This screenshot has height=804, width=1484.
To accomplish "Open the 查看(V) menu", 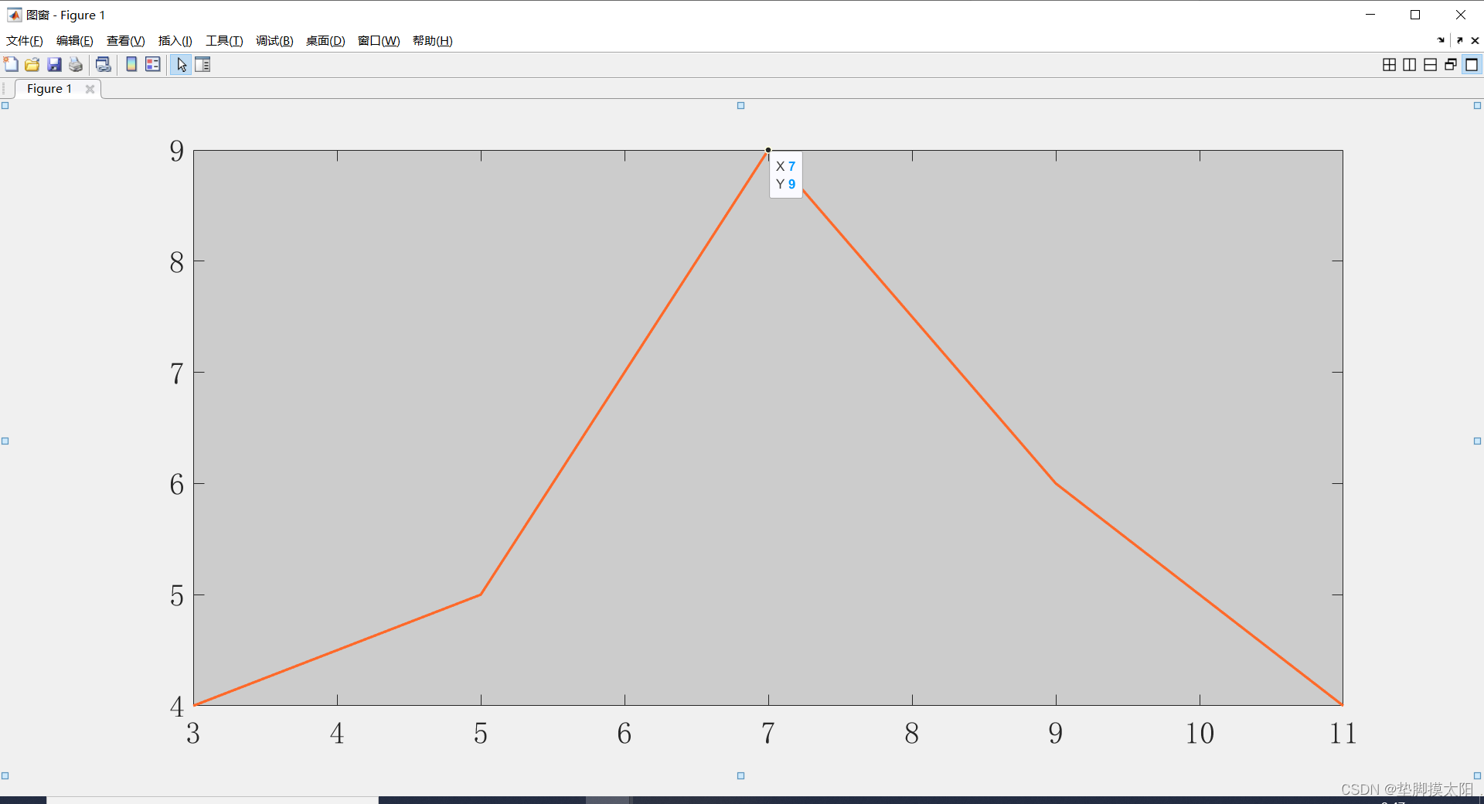I will [x=126, y=41].
